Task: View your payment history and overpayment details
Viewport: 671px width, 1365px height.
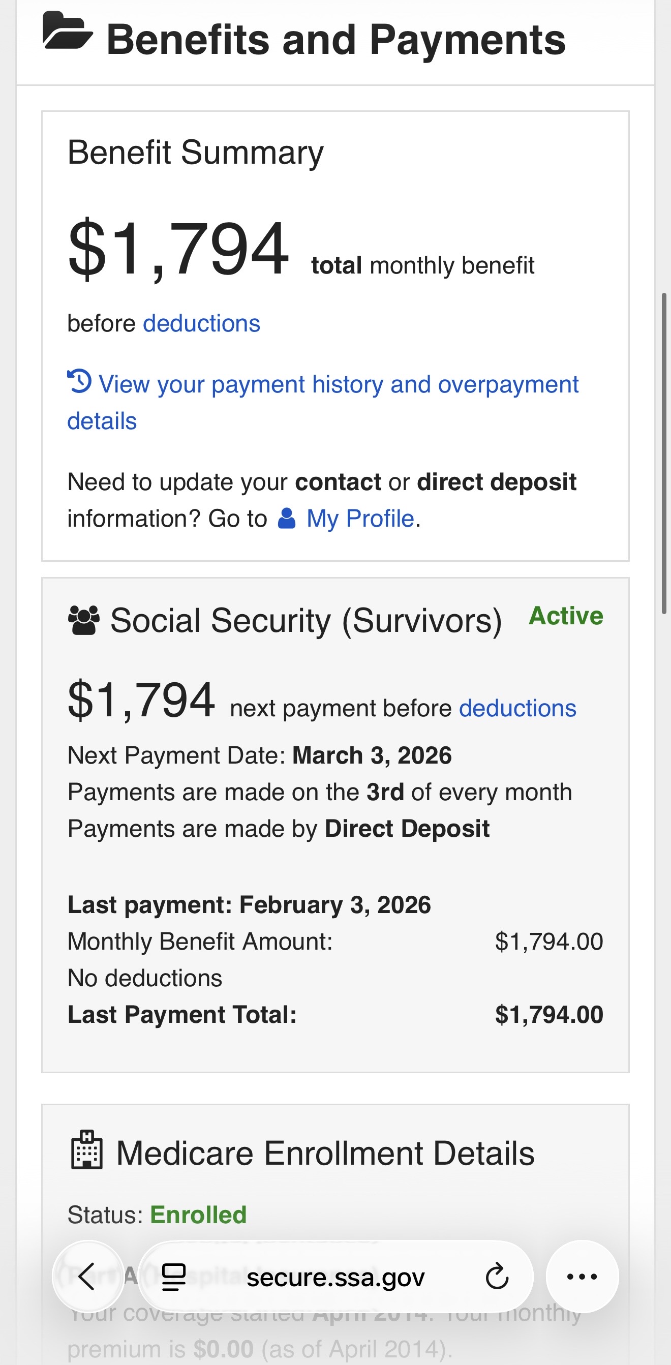Action: [338, 385]
